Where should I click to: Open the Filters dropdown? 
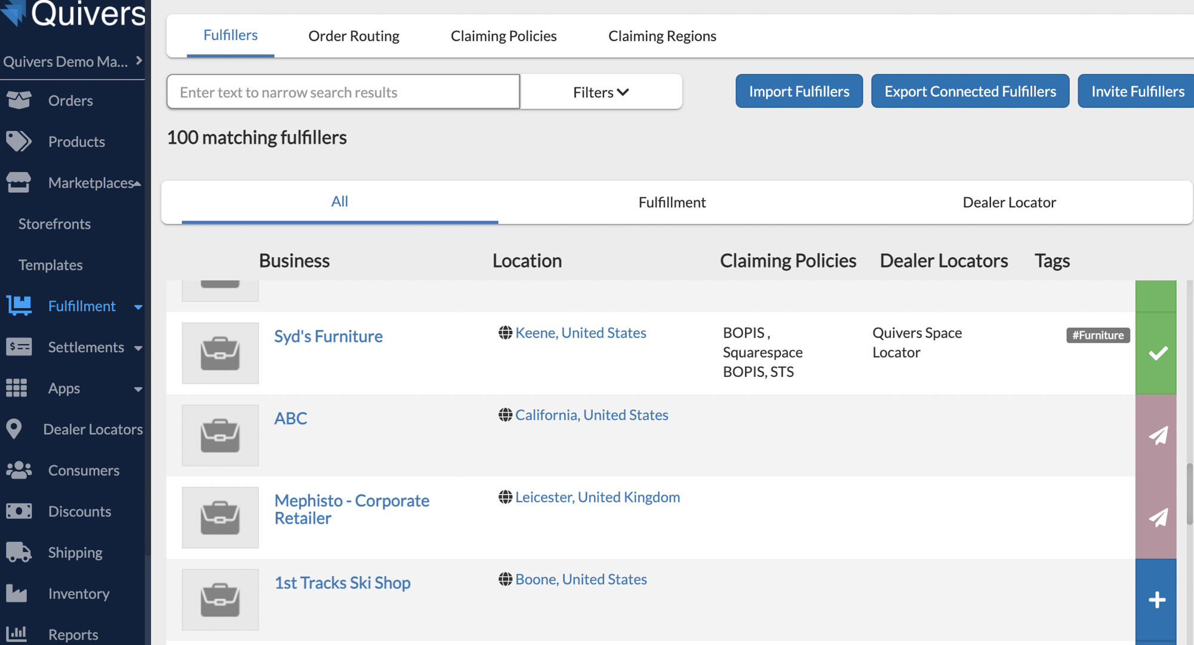pos(601,91)
